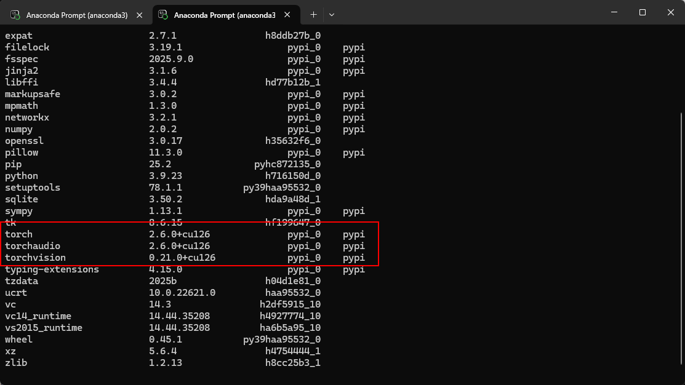The height and width of the screenshot is (385, 685).
Task: Click the python package name
Action: (22, 177)
